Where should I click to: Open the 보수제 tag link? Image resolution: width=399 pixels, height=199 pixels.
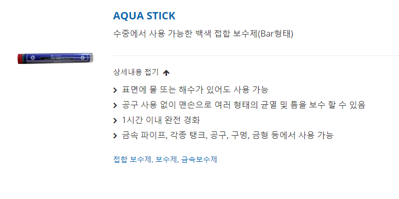165,160
